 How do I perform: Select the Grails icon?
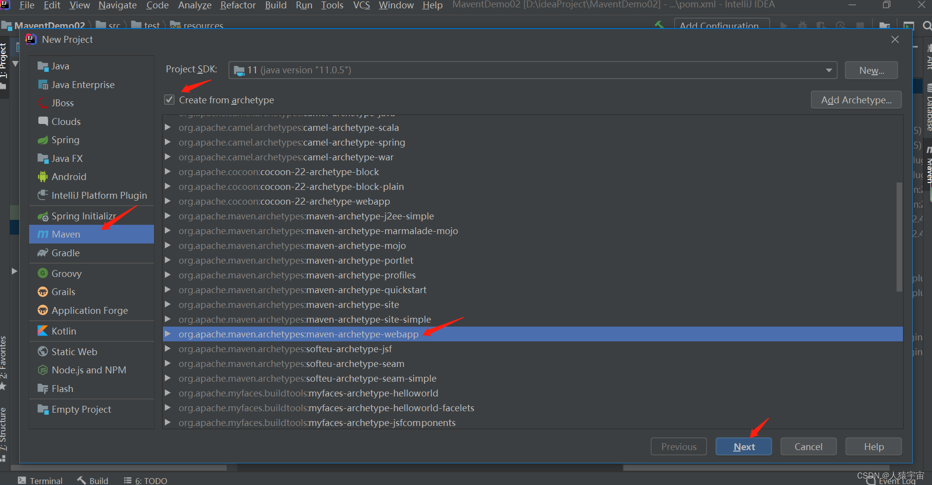tap(43, 292)
